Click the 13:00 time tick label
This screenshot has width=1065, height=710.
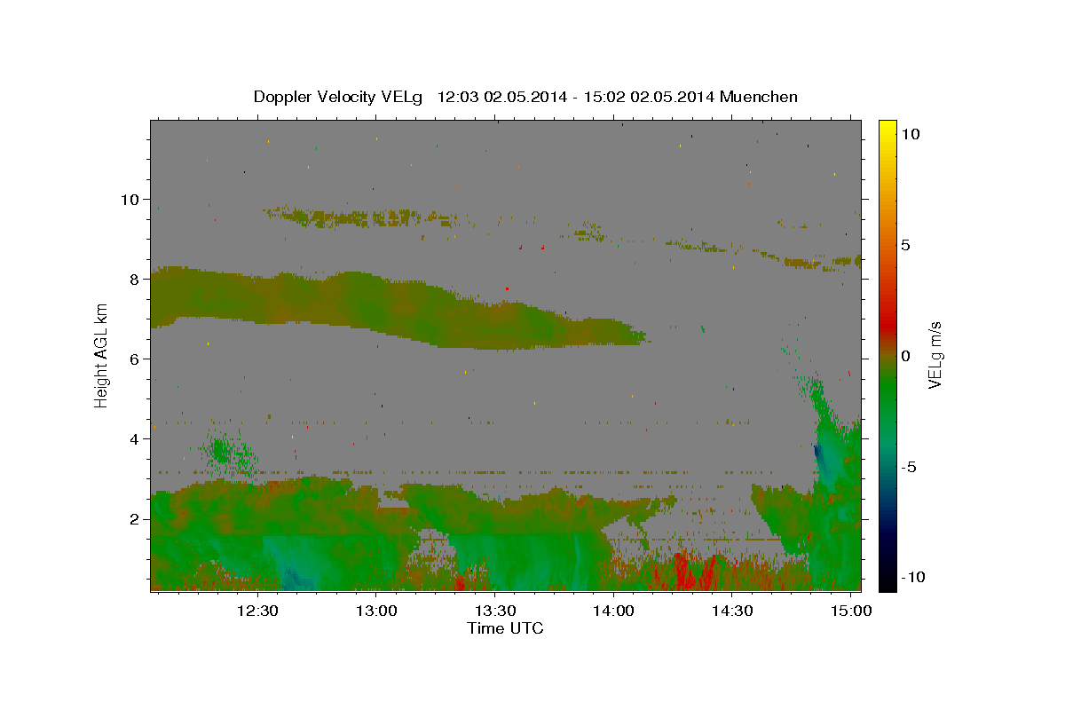[375, 611]
